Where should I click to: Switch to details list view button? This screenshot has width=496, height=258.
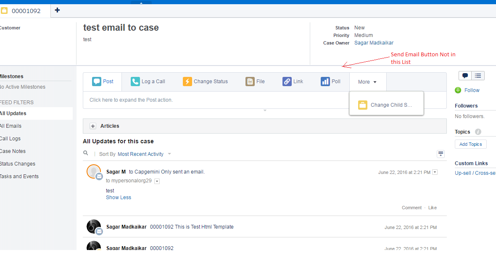coord(478,76)
